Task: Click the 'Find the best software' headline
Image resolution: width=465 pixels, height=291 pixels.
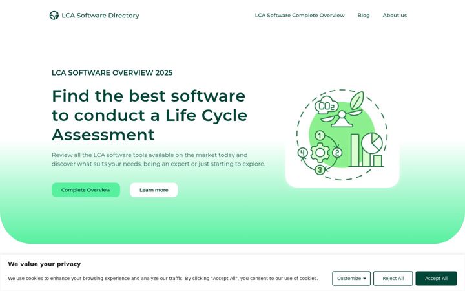Action: (149, 115)
